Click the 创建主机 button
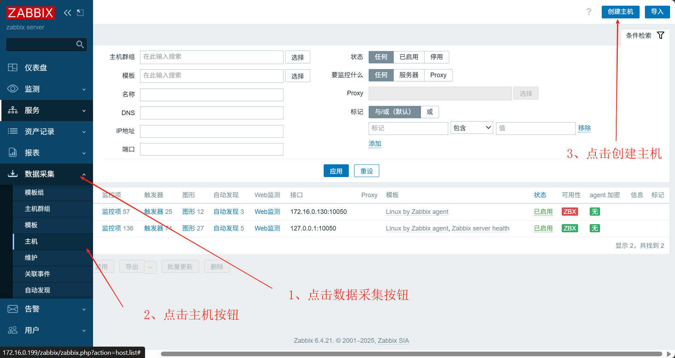This screenshot has width=675, height=358. (x=621, y=12)
